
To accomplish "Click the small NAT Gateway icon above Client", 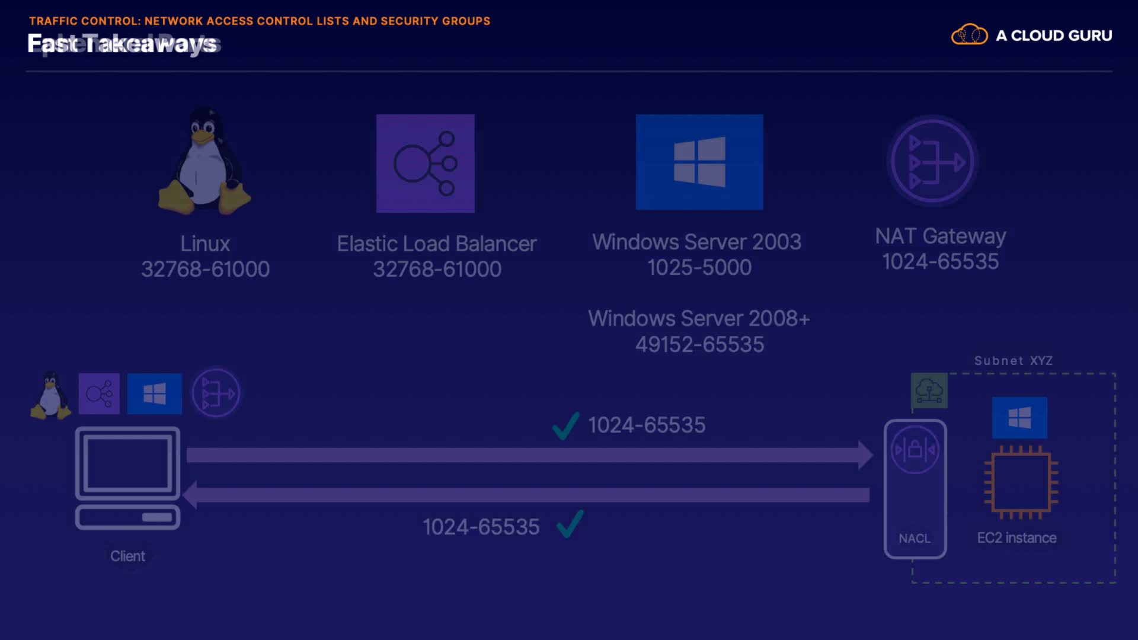I will 216,393.
